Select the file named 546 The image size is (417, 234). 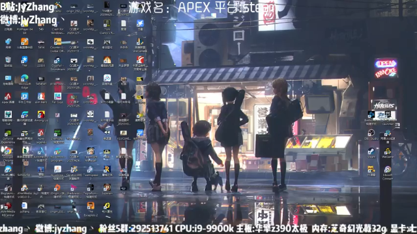point(41,25)
